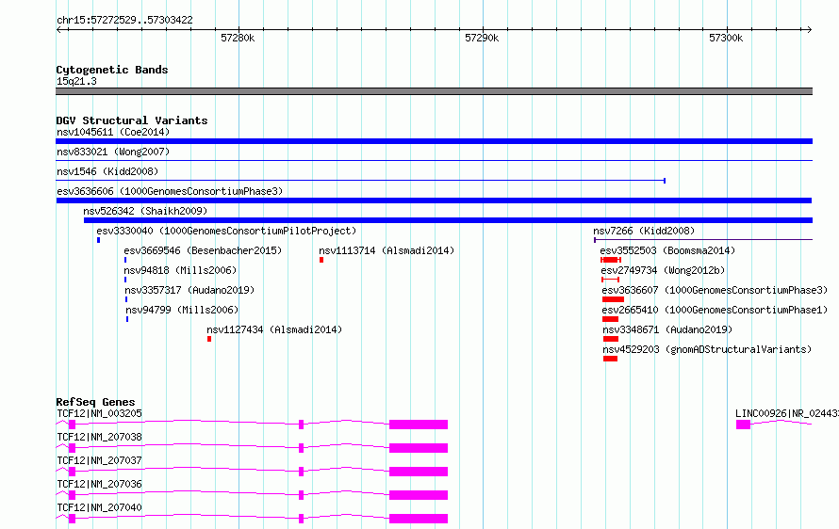Select the TCF12|NM_207040 transcript label
839x529 pixels.
pyautogui.click(x=100, y=507)
